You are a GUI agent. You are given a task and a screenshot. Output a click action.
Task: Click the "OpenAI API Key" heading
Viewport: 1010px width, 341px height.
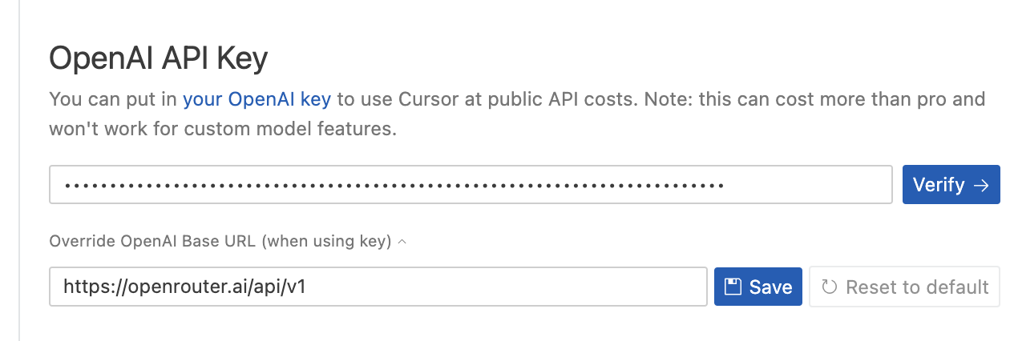coord(159,58)
